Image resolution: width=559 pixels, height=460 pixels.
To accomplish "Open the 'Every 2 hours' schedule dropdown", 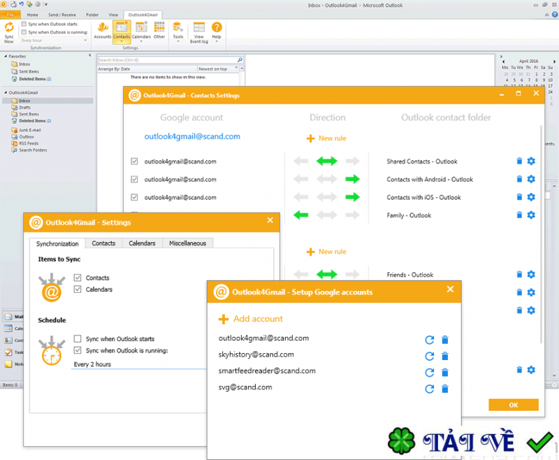I will pos(139,364).
